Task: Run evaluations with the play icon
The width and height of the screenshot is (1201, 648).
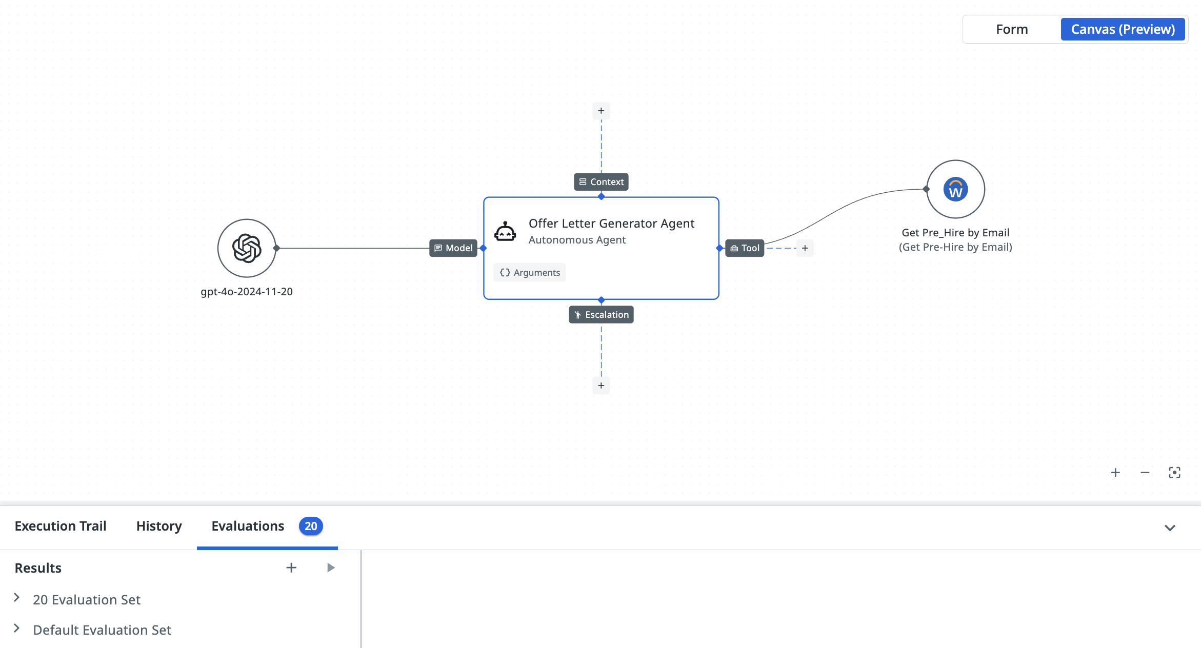Action: (331, 568)
